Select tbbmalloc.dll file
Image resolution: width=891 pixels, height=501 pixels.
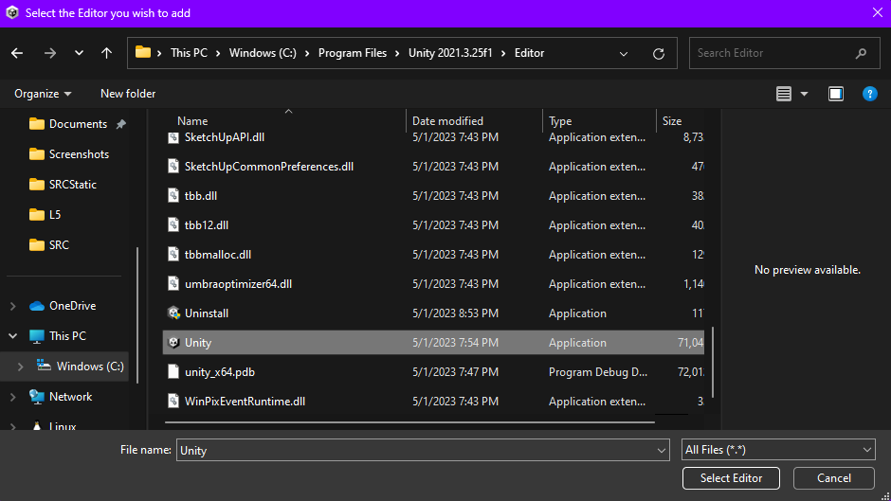coord(433,255)
